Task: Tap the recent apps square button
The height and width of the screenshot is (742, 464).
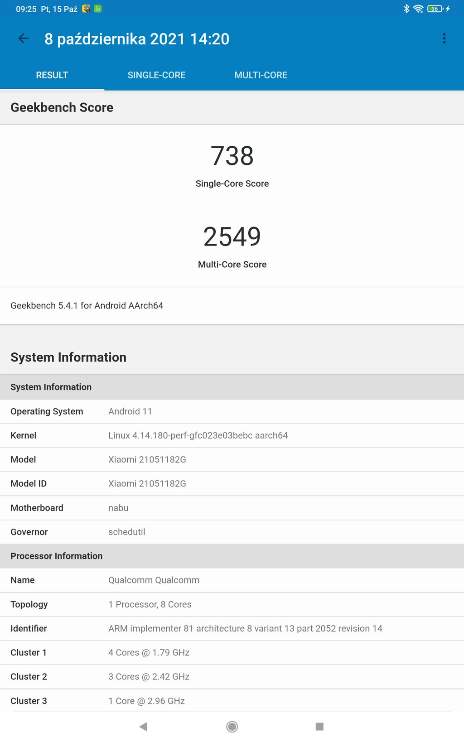Action: point(319,727)
